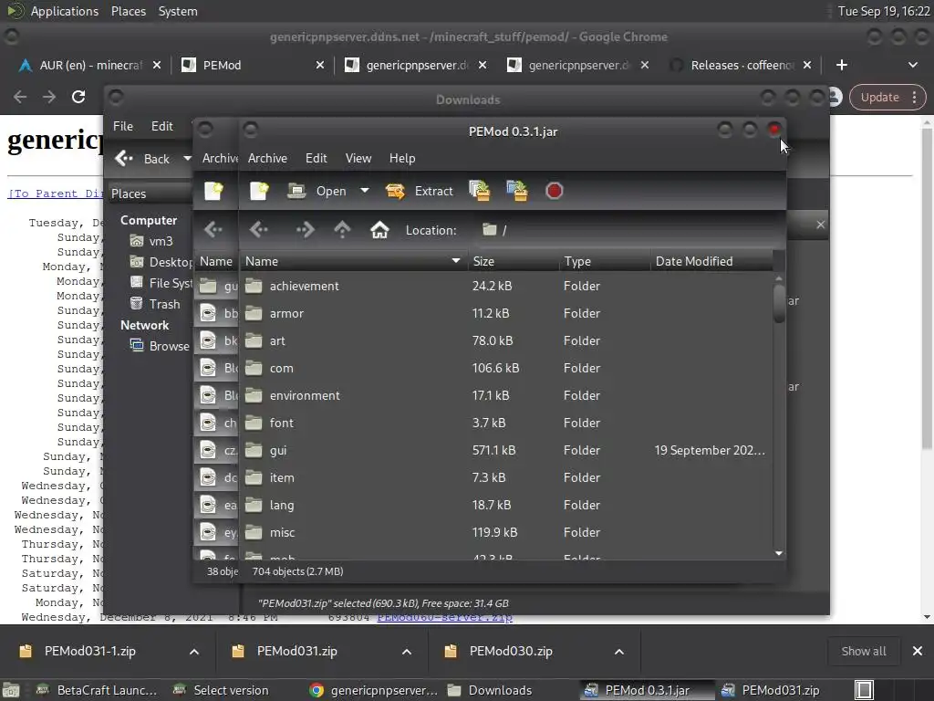934x701 pixels.
Task: Select the misc folder
Action: tap(506, 533)
